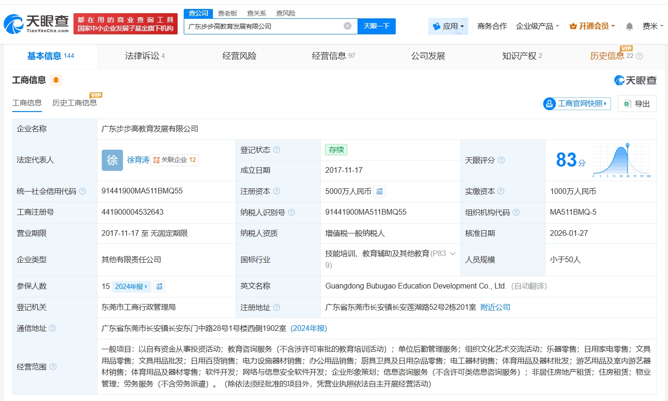Viewport: 668px width, 401px height.
Task: Click the Tianyancha logo
Action: click(35, 23)
